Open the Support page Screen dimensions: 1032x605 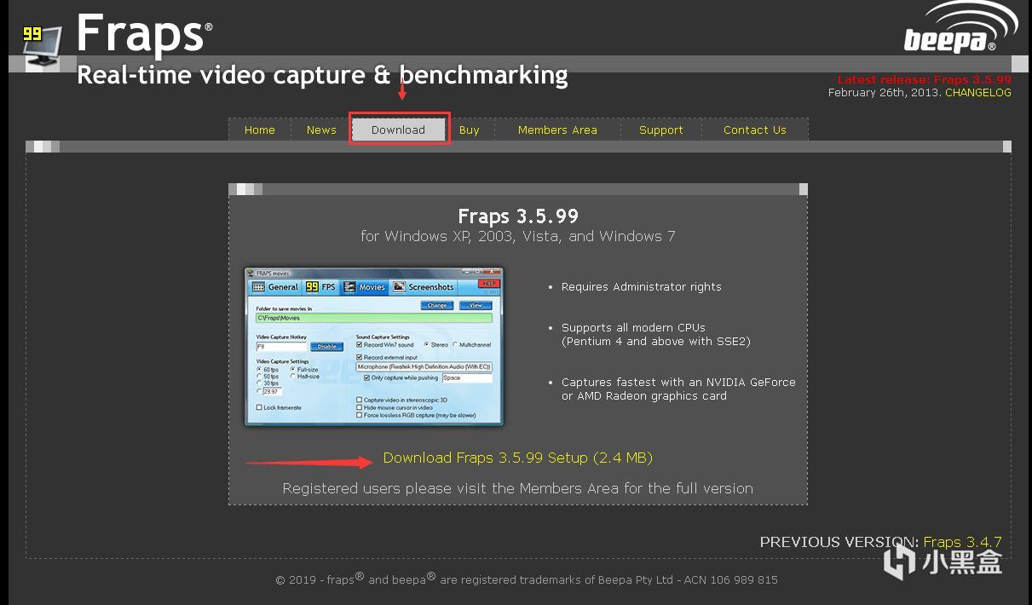661,130
